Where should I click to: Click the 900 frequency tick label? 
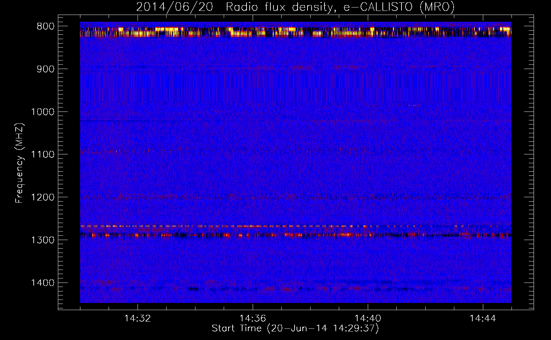(x=45, y=69)
